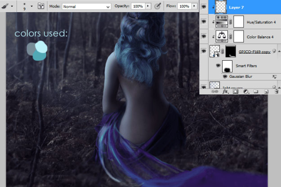Viewport: 281px width, 187px height.
Task: Click the GPJCO-F169 copy layer name
Action: [x=254, y=52]
